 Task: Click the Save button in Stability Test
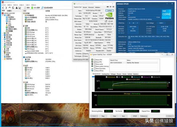coord(123,116)
